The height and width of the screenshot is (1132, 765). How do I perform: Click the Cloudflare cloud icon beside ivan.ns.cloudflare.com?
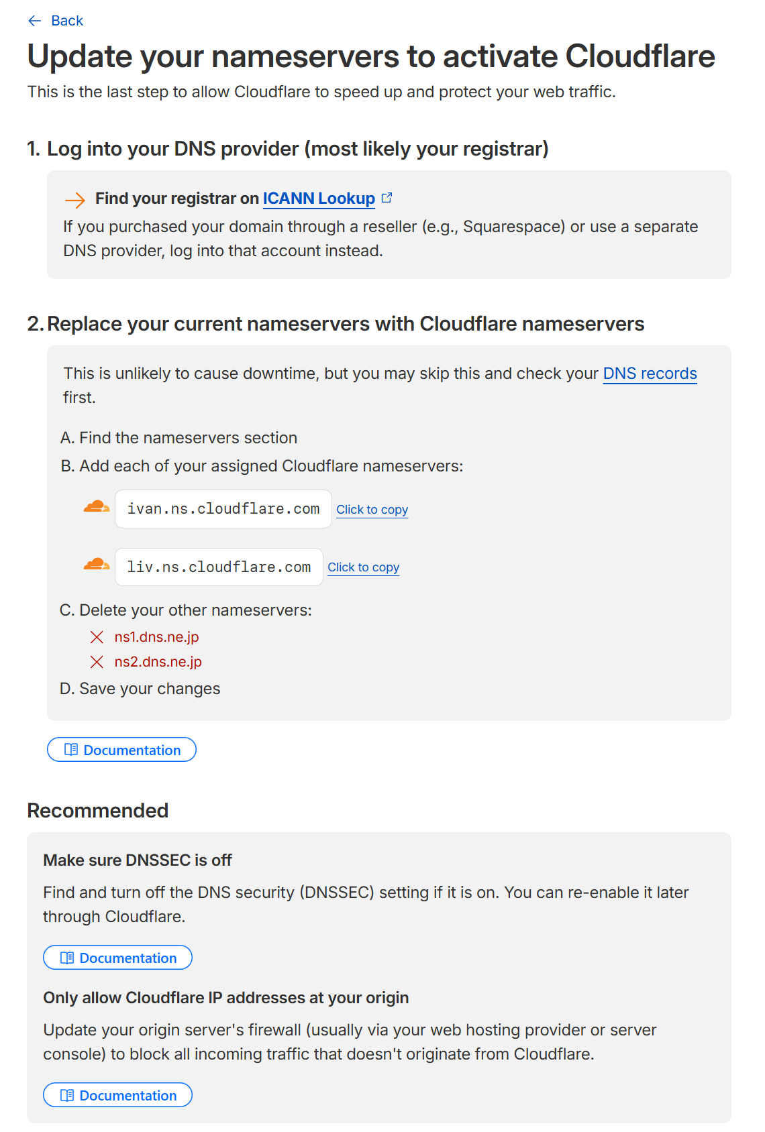(x=95, y=507)
